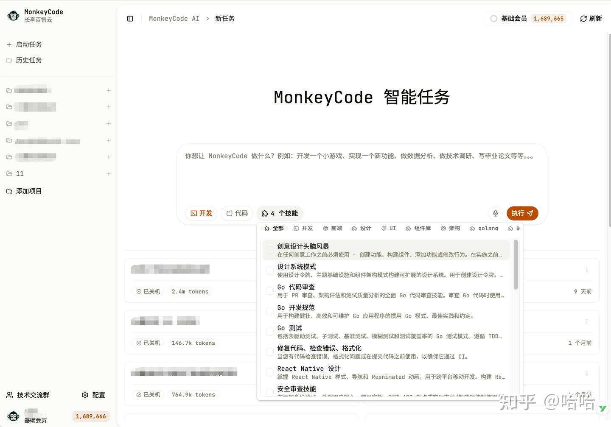
Task: Click the skills list scrollbar
Action: click(516, 265)
